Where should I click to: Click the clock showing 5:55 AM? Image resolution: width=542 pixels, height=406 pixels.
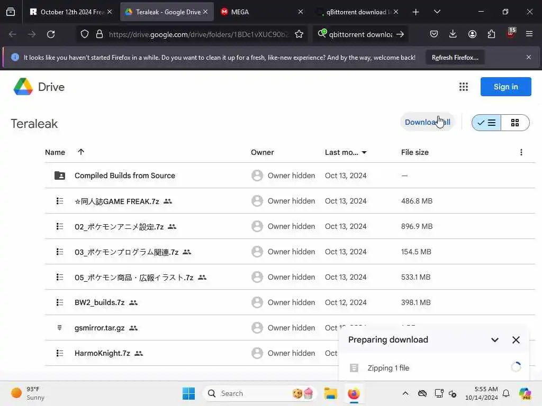[482, 393]
